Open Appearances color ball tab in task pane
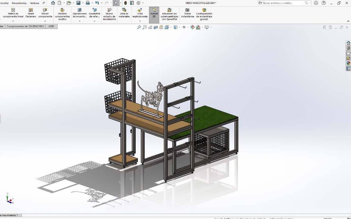 pos(348,63)
